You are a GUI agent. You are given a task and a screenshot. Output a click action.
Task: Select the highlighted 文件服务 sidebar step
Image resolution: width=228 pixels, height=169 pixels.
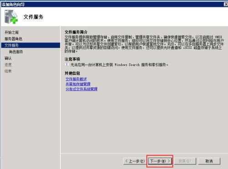[31, 45]
